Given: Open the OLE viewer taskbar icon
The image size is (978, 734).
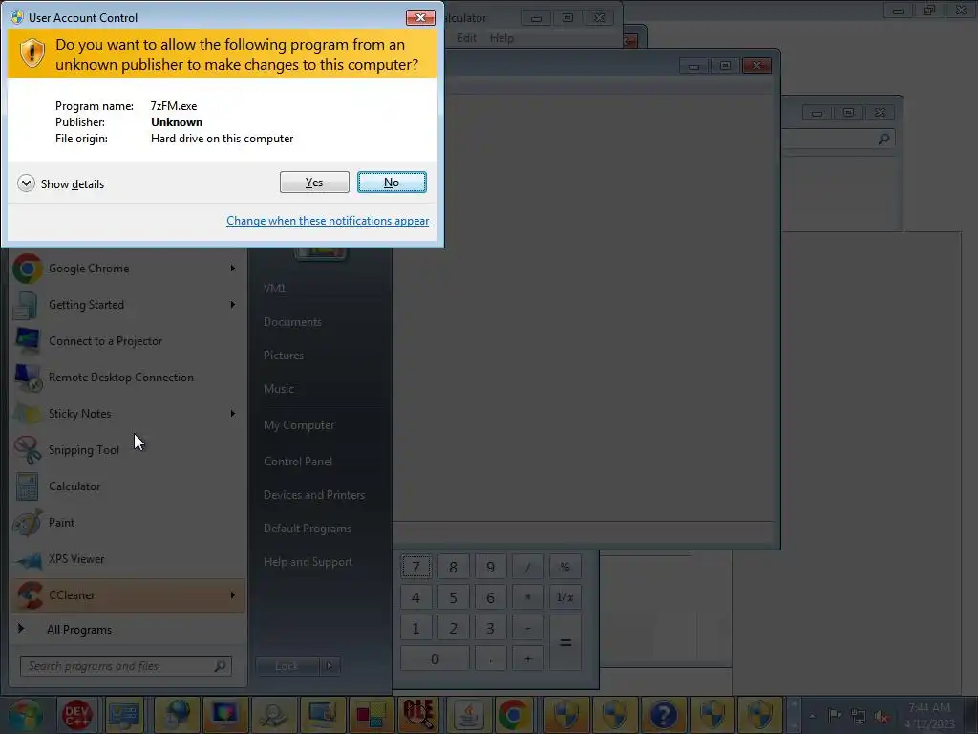Looking at the screenshot, I should coord(418,715).
